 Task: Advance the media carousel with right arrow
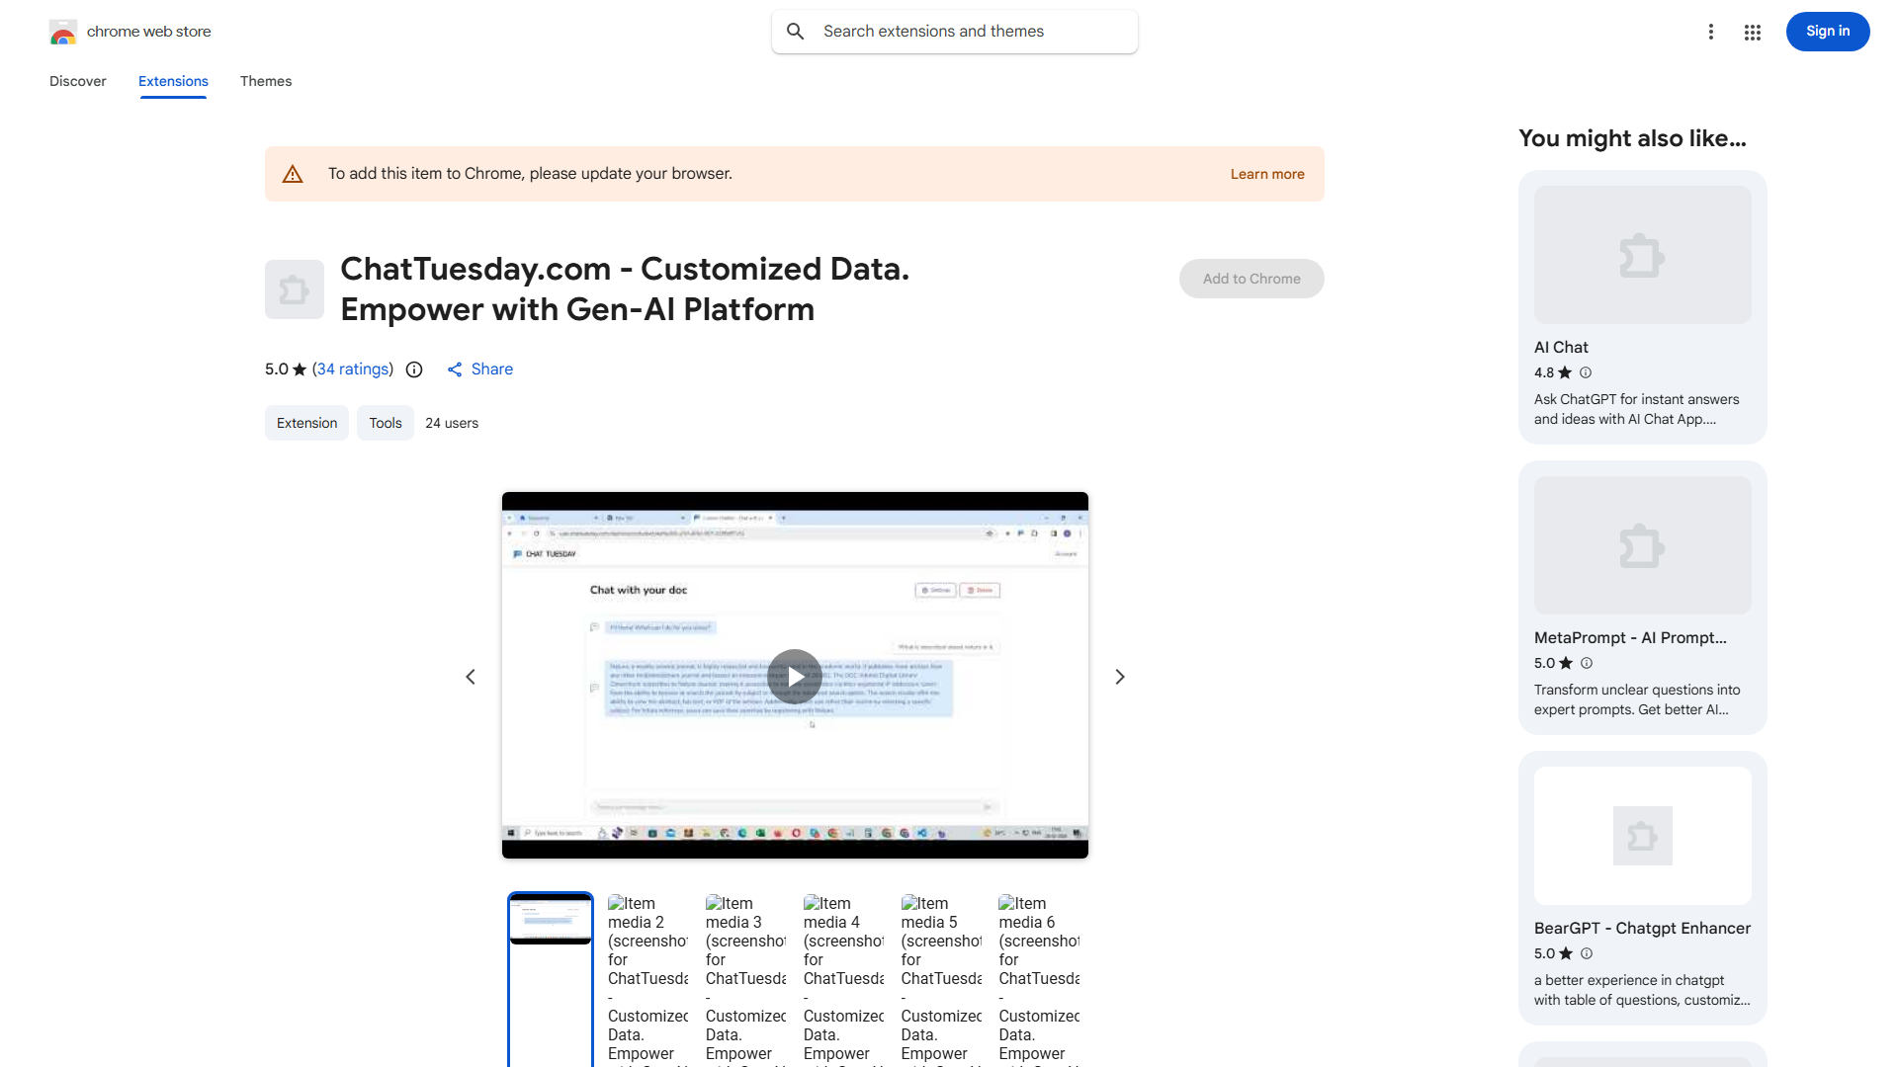pos(1119,676)
